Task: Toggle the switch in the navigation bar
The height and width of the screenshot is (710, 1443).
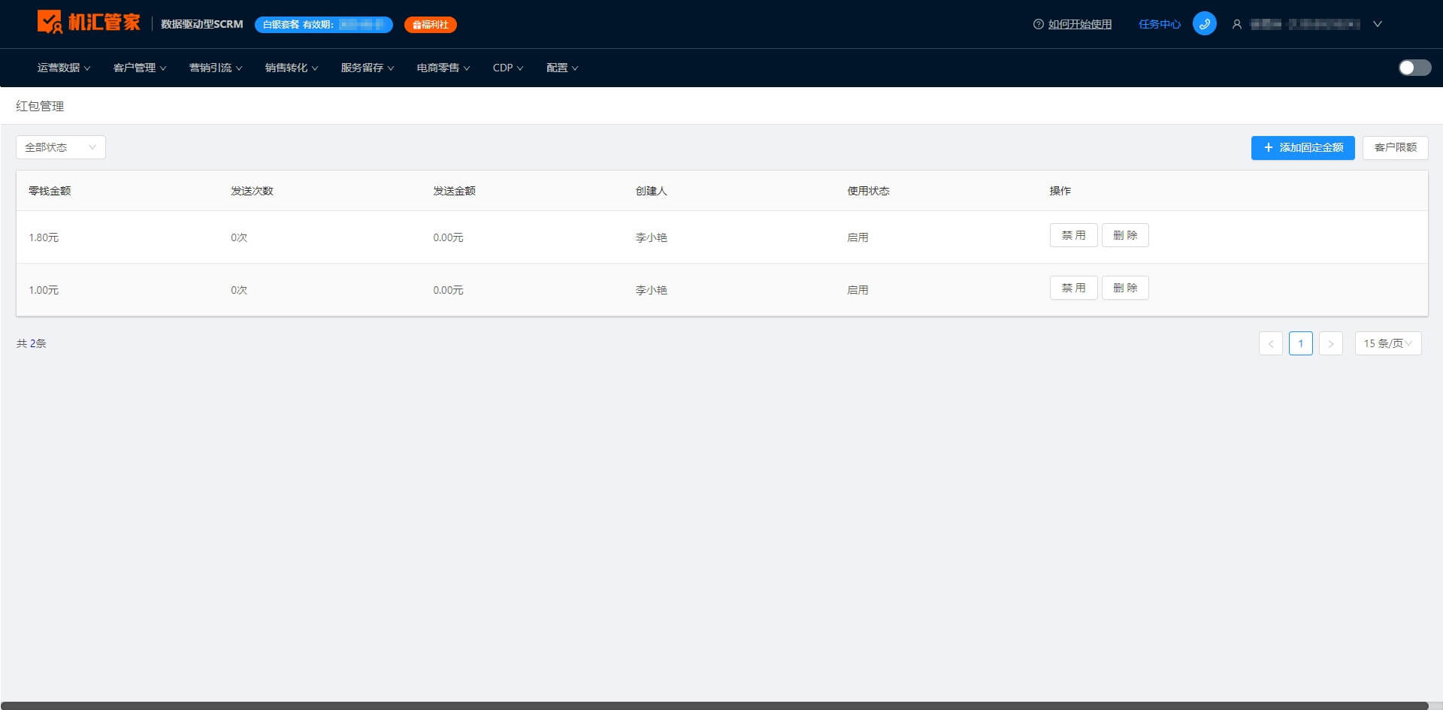Action: tap(1414, 68)
